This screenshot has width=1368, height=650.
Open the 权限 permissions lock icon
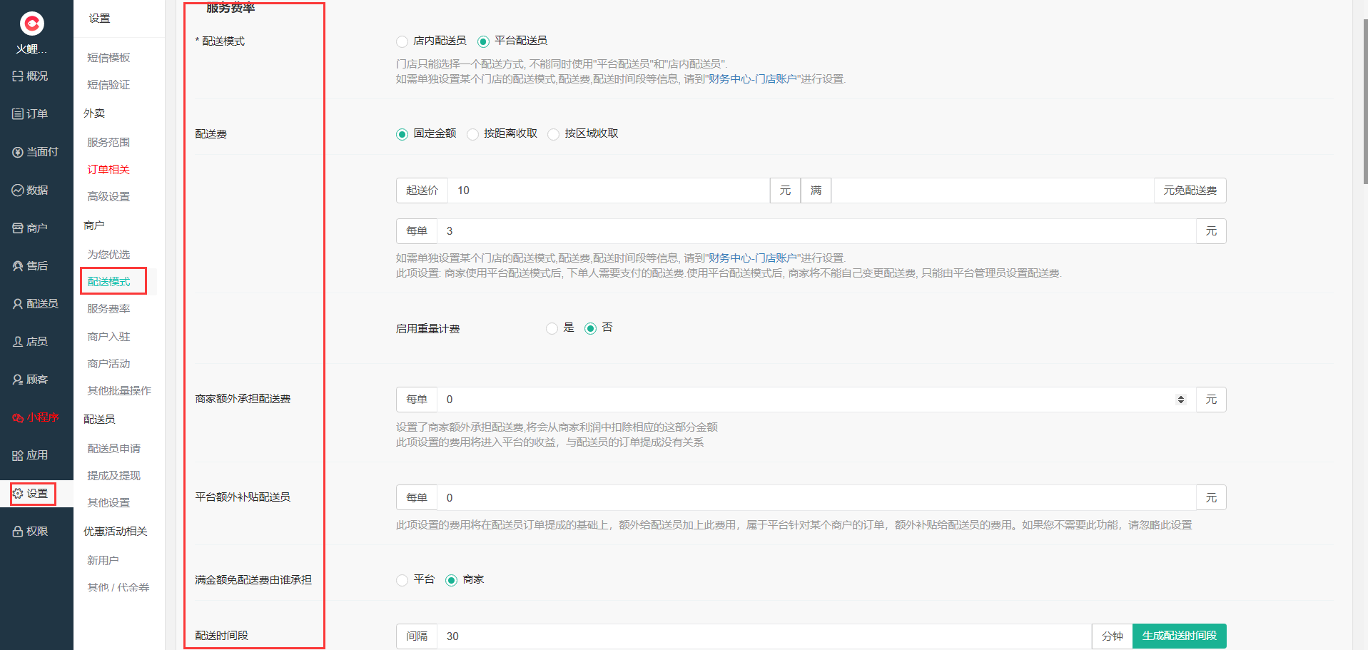tap(18, 532)
